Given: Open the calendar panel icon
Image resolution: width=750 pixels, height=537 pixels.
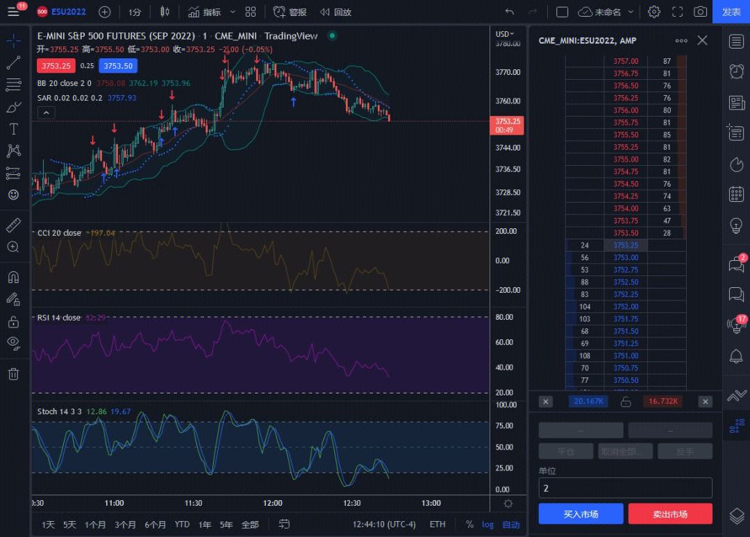Looking at the screenshot, I should [737, 194].
